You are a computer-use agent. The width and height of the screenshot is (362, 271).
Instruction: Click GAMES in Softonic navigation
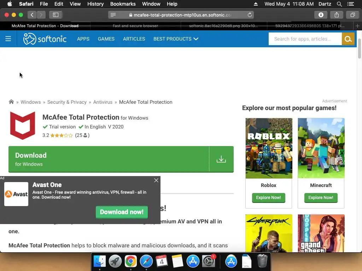point(106,39)
